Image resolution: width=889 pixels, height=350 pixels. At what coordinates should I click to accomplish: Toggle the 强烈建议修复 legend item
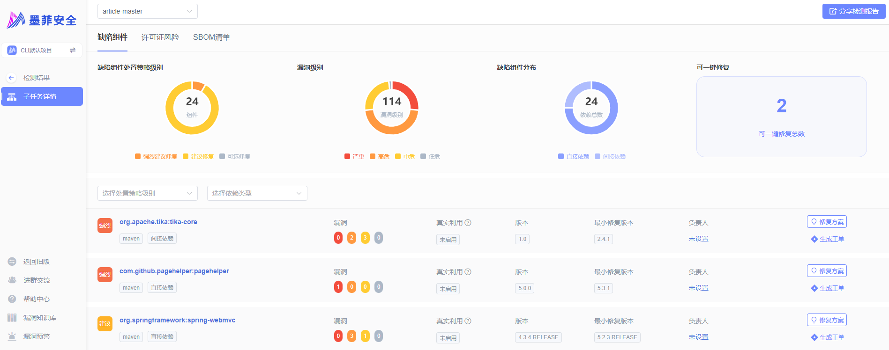156,156
